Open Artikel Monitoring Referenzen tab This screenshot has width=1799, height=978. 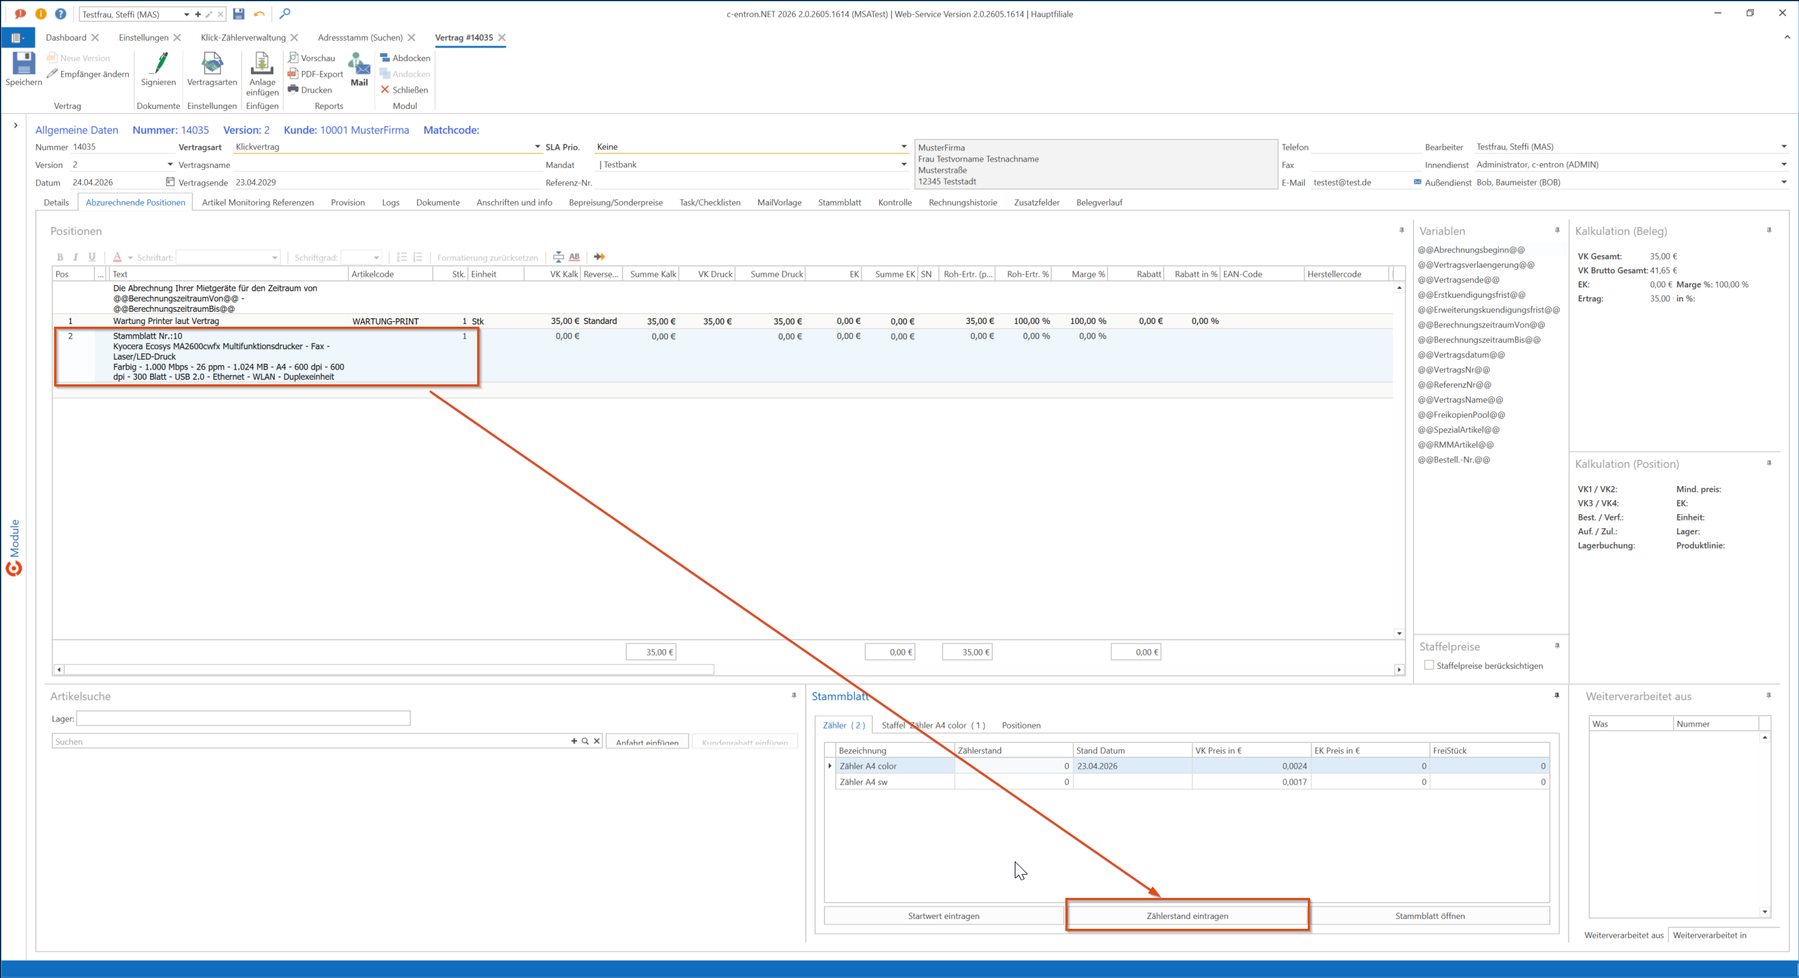258,202
